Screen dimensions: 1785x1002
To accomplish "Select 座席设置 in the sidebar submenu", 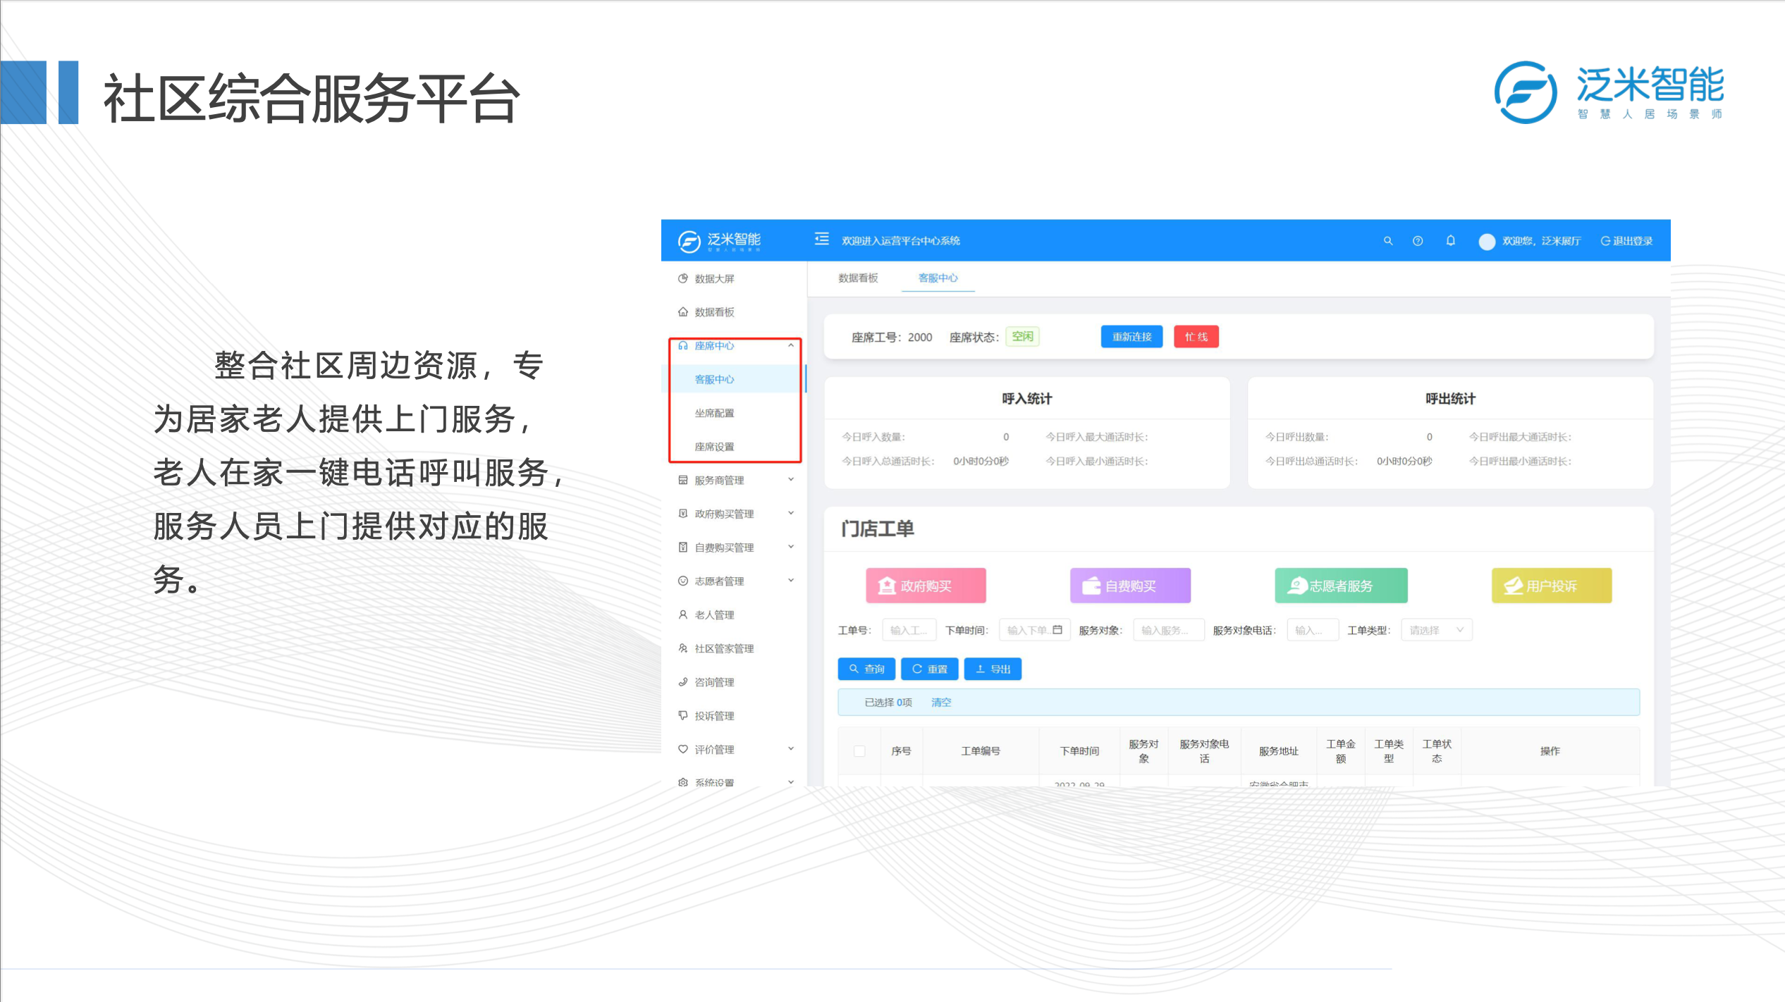I will click(715, 447).
